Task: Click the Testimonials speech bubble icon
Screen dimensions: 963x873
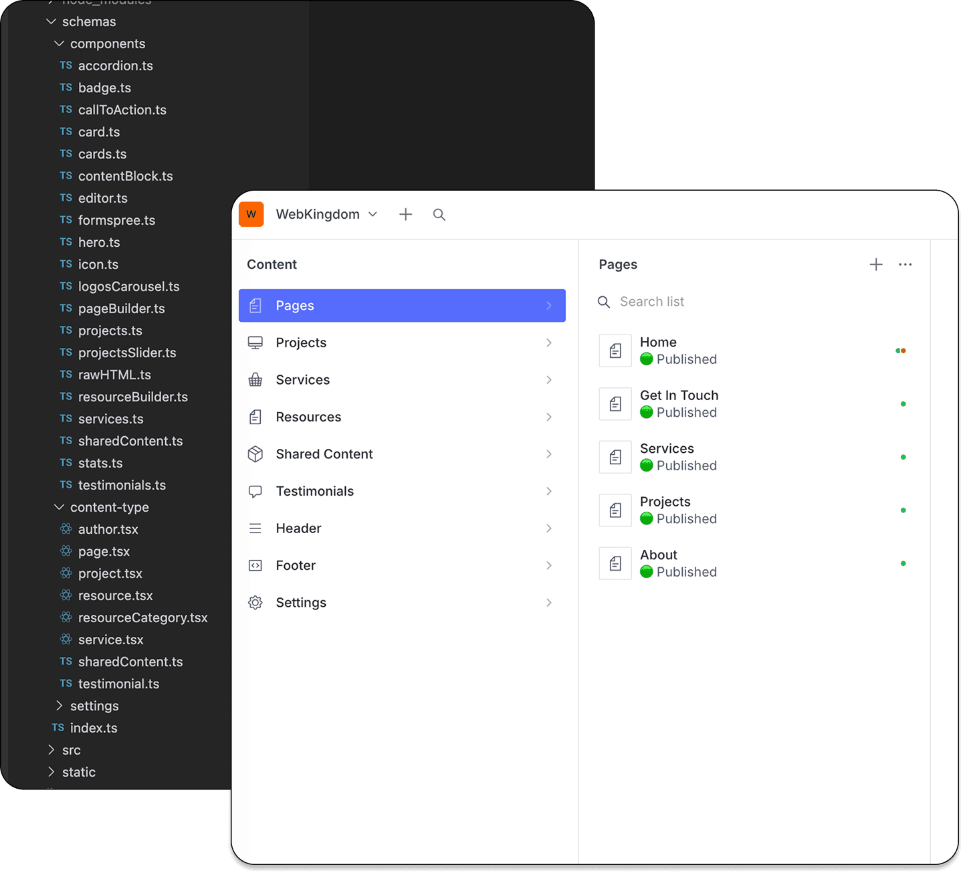Action: [x=255, y=491]
